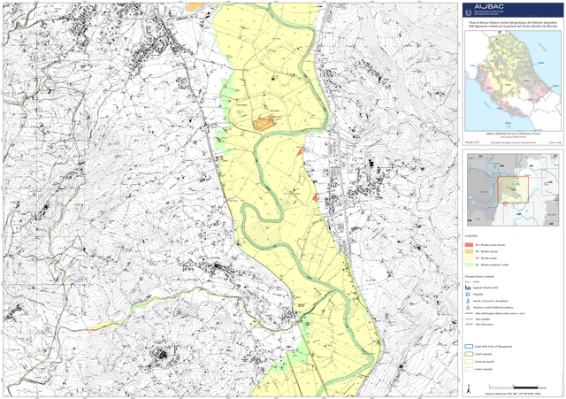Image resolution: width=566 pixels, height=399 pixels.
Task: Click the orange R3 zone in the map center
Action: pos(264,124)
